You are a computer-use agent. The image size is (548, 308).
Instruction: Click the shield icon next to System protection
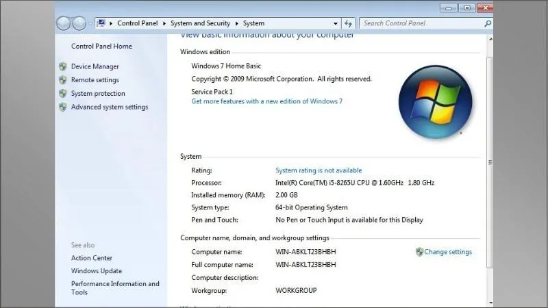click(62, 94)
